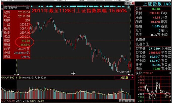Click the 涨跌 value +2.81

tap(157, 18)
